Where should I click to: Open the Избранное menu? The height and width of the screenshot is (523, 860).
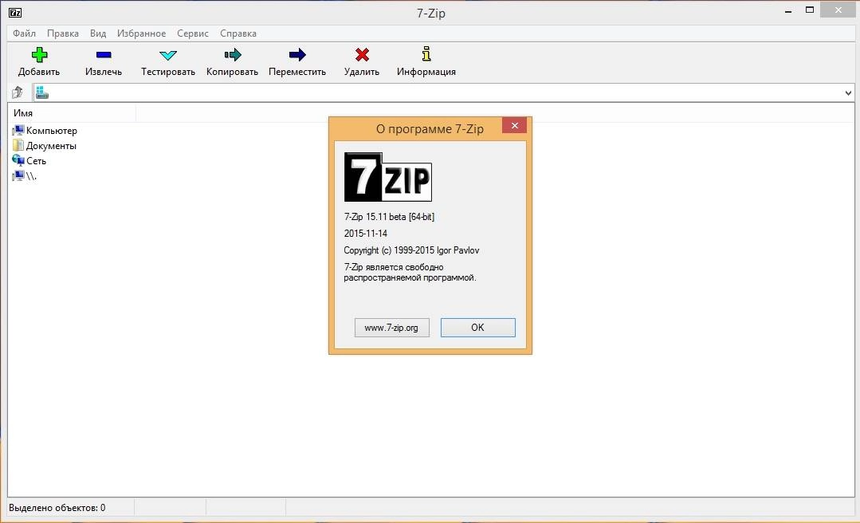tap(142, 33)
